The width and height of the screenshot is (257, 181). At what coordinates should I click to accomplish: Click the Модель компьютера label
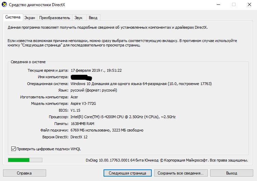(x=50, y=103)
